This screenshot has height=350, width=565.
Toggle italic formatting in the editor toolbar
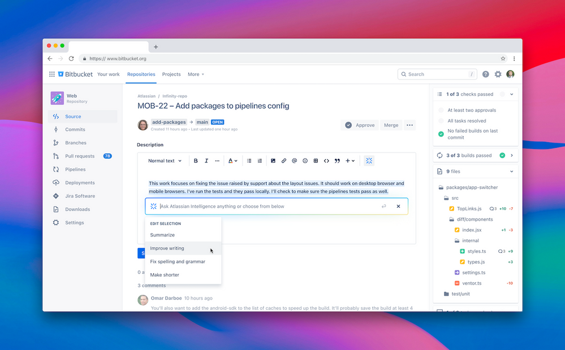tap(206, 160)
